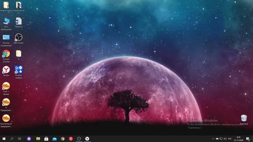Check battery status in system tray
Screen dimensions: 253x142
tap(217, 138)
